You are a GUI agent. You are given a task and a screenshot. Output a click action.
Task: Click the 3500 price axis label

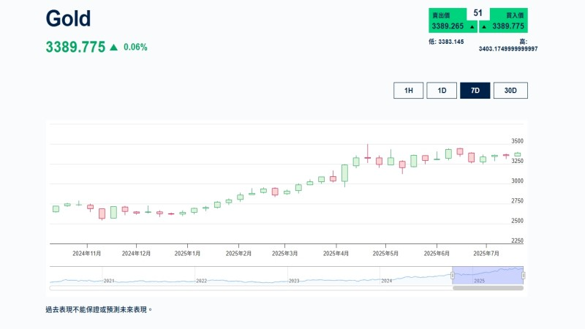pos(517,141)
